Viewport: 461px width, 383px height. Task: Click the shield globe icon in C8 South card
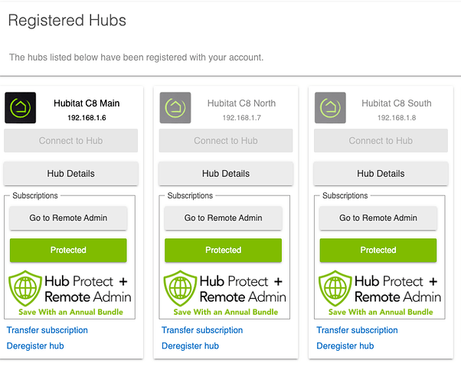point(335,288)
